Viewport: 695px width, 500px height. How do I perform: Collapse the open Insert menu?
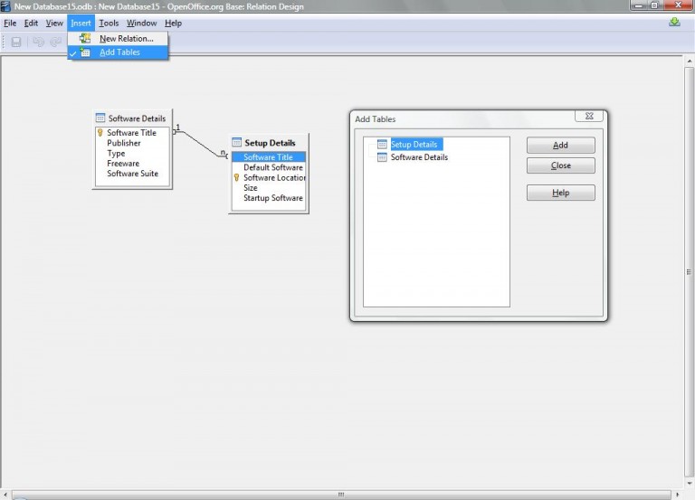coord(81,23)
